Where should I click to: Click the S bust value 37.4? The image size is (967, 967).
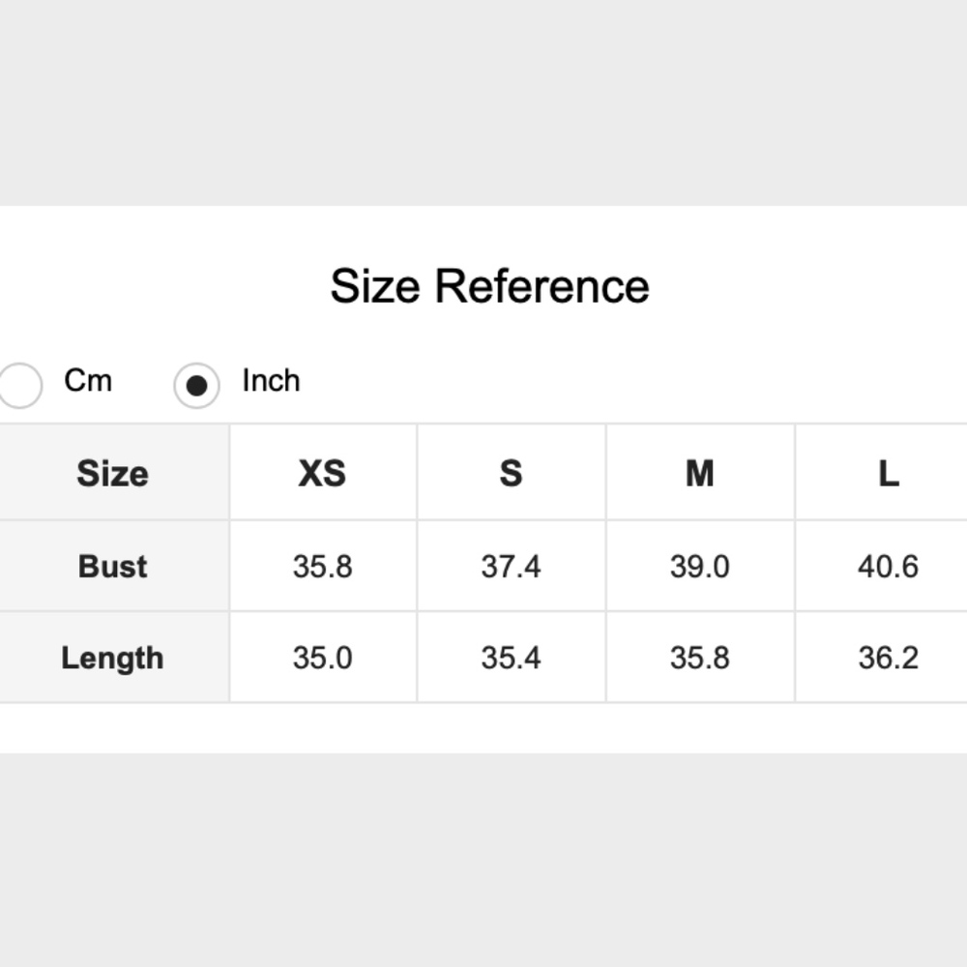pyautogui.click(x=511, y=566)
